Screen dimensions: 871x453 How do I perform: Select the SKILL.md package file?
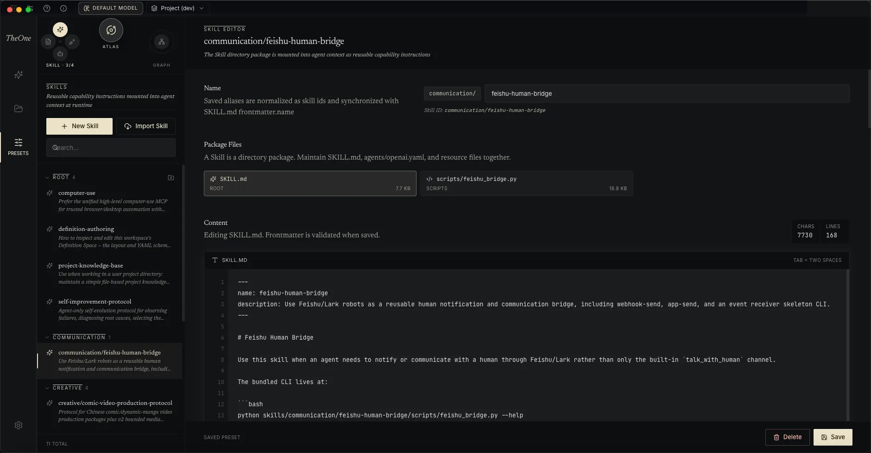coord(310,183)
